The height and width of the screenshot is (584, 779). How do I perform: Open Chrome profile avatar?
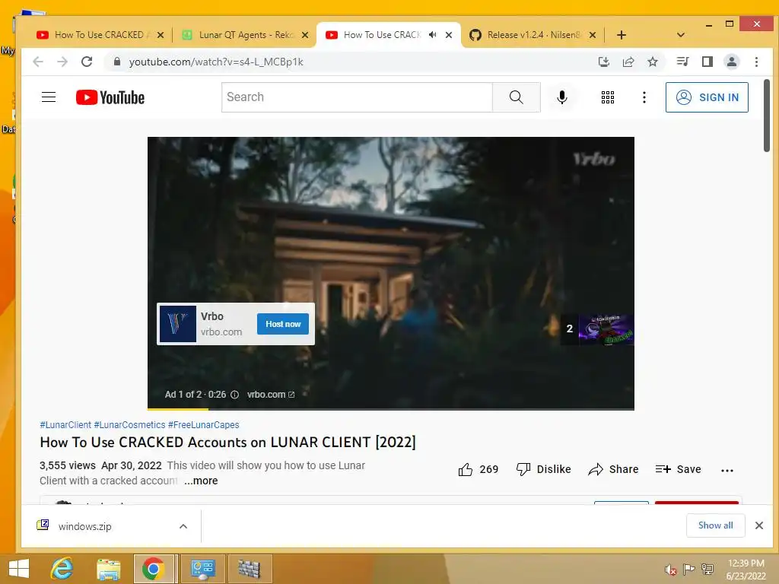point(732,62)
